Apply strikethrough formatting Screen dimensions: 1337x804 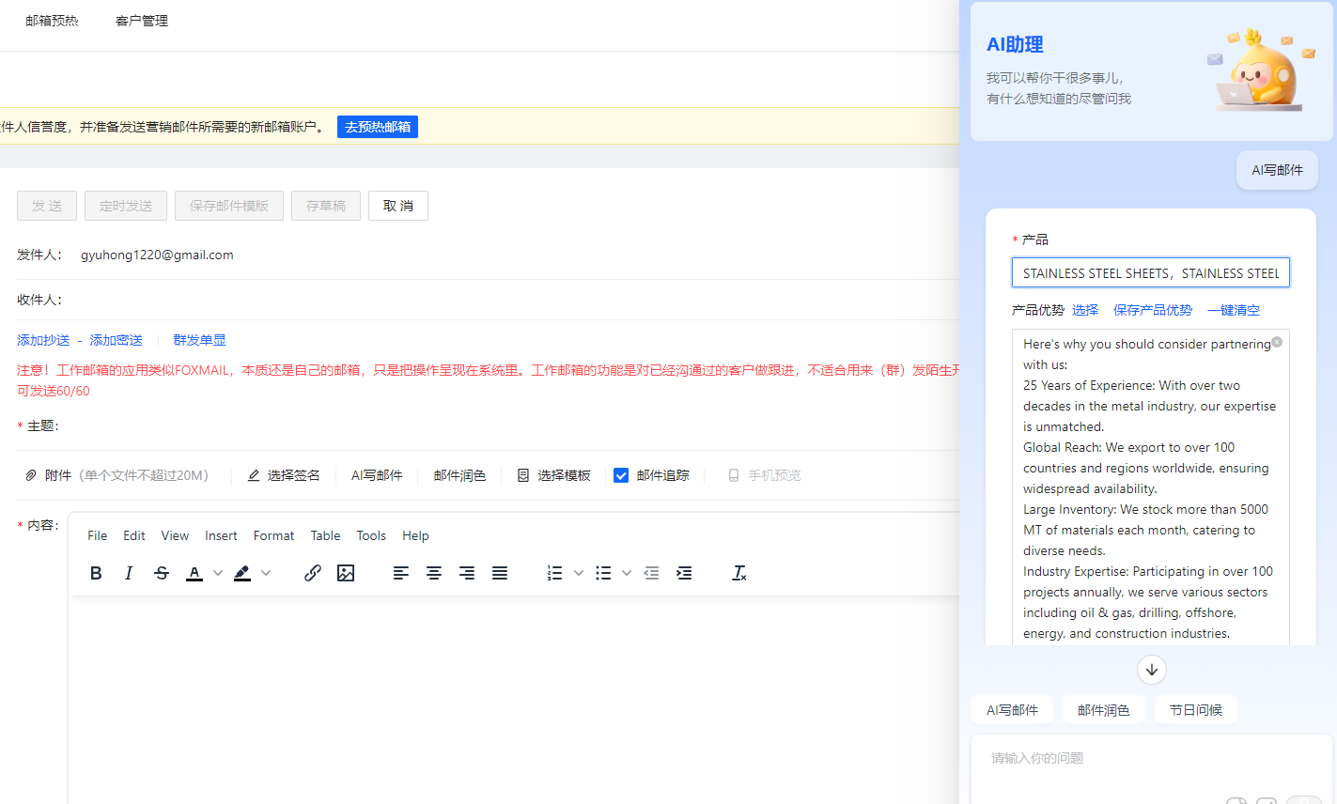coord(162,573)
